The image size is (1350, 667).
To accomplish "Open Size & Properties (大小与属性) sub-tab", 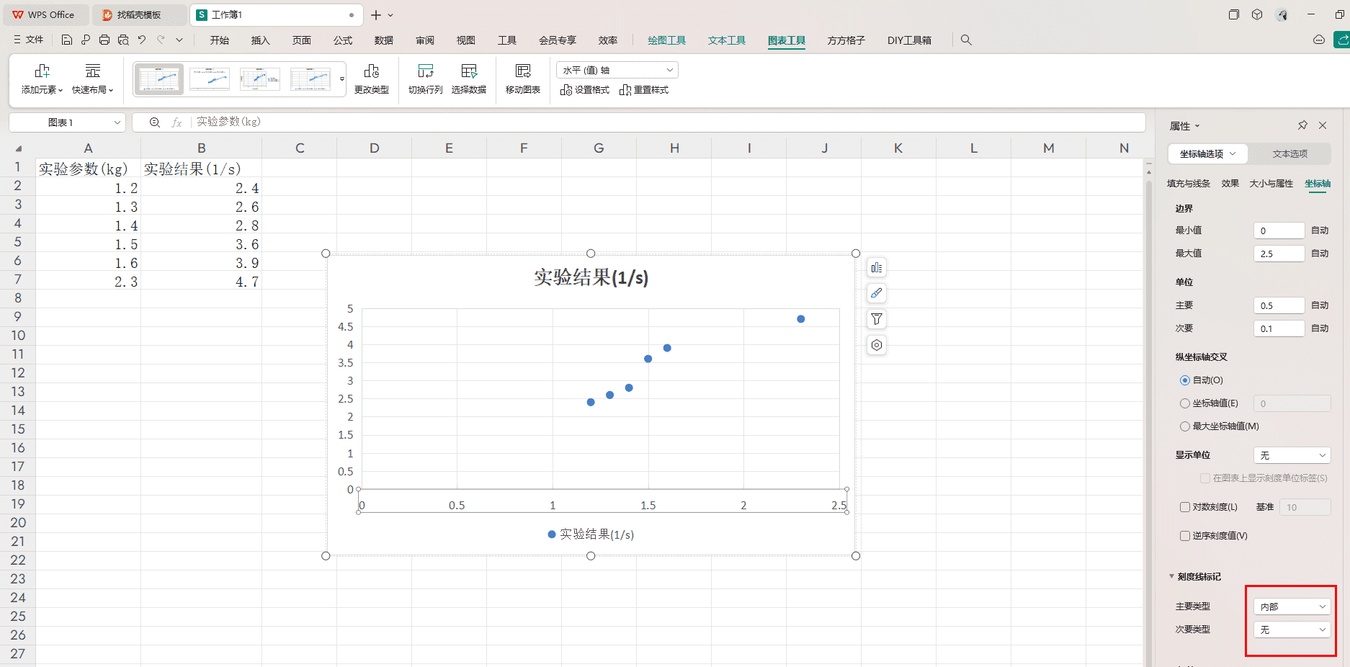I will 1271,184.
